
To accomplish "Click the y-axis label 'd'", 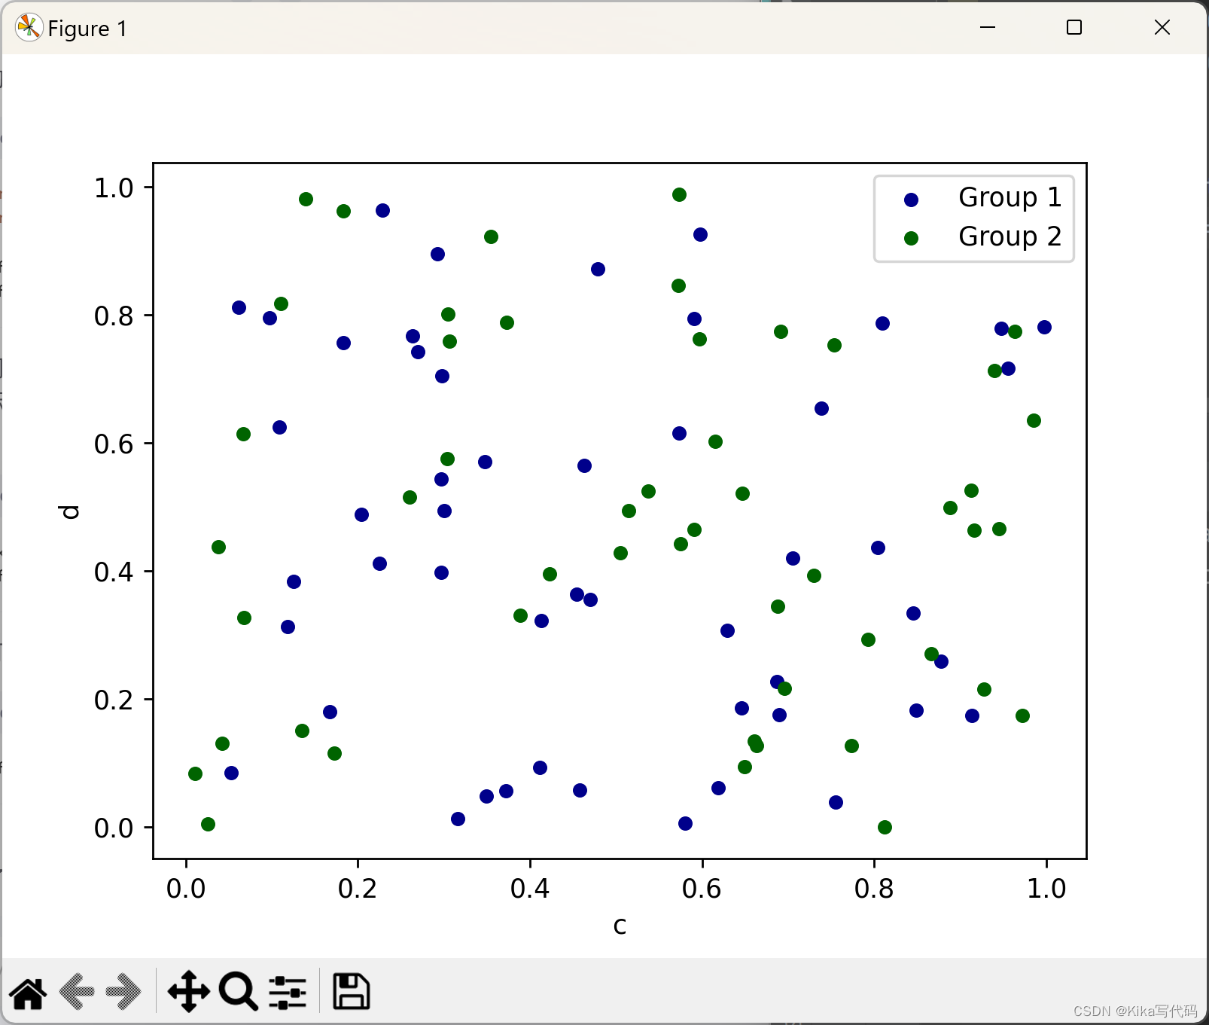I will 69,511.
